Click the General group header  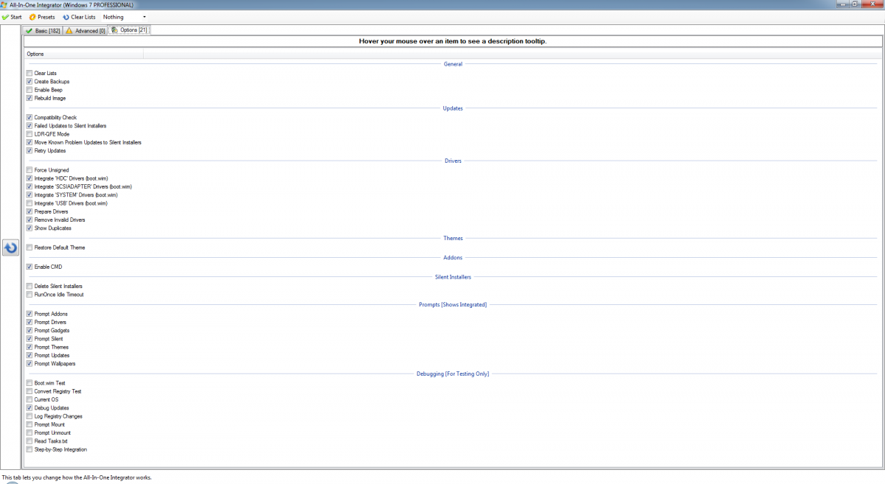click(x=453, y=64)
